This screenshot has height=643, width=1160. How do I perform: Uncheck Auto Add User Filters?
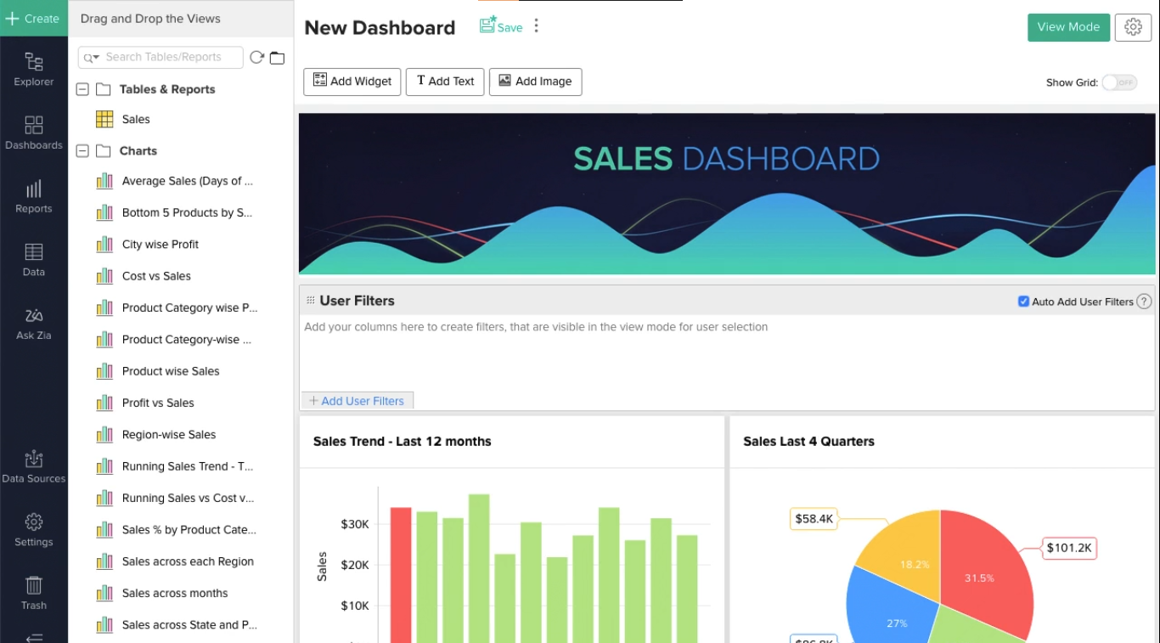click(1023, 301)
